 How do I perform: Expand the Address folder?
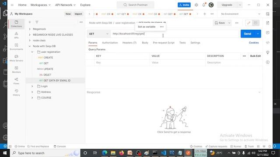click(x=32, y=92)
